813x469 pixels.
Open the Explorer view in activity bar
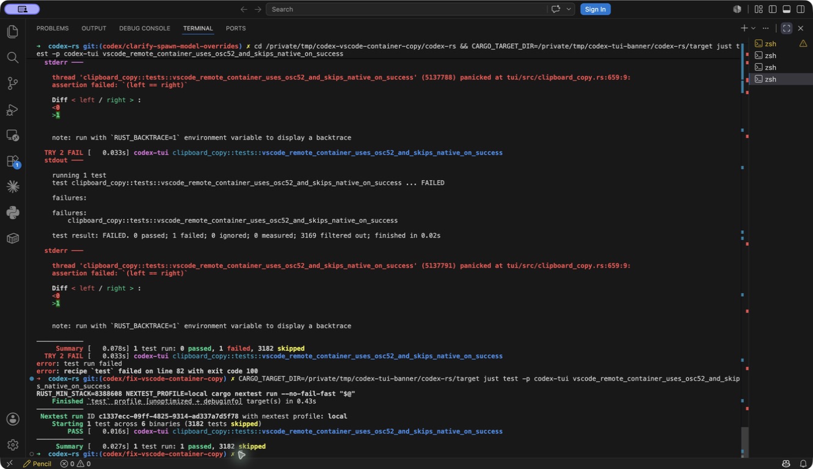tap(13, 32)
